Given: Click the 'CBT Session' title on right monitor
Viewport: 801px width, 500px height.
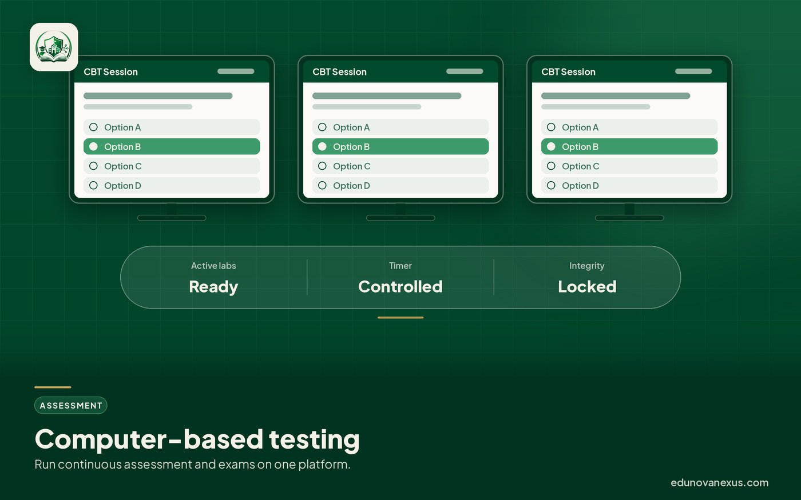Looking at the screenshot, I should [x=569, y=72].
